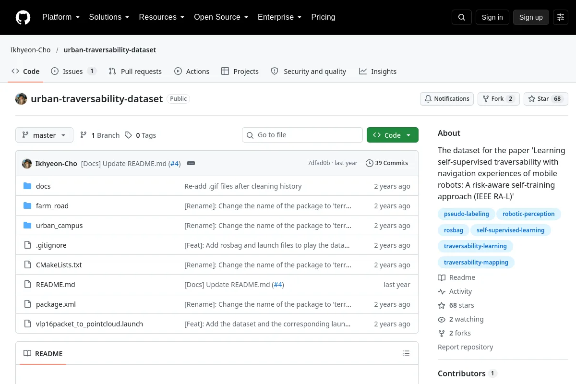Open the traversability-mapping topic tag

click(476, 263)
